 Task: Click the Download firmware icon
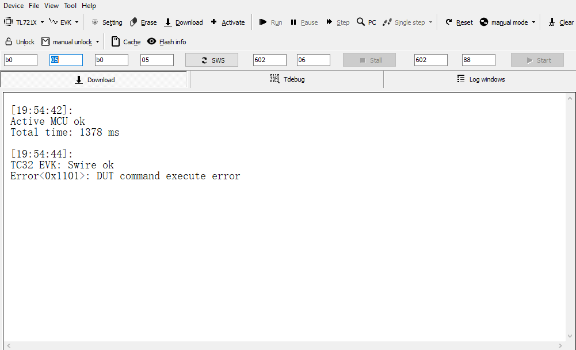tap(183, 22)
